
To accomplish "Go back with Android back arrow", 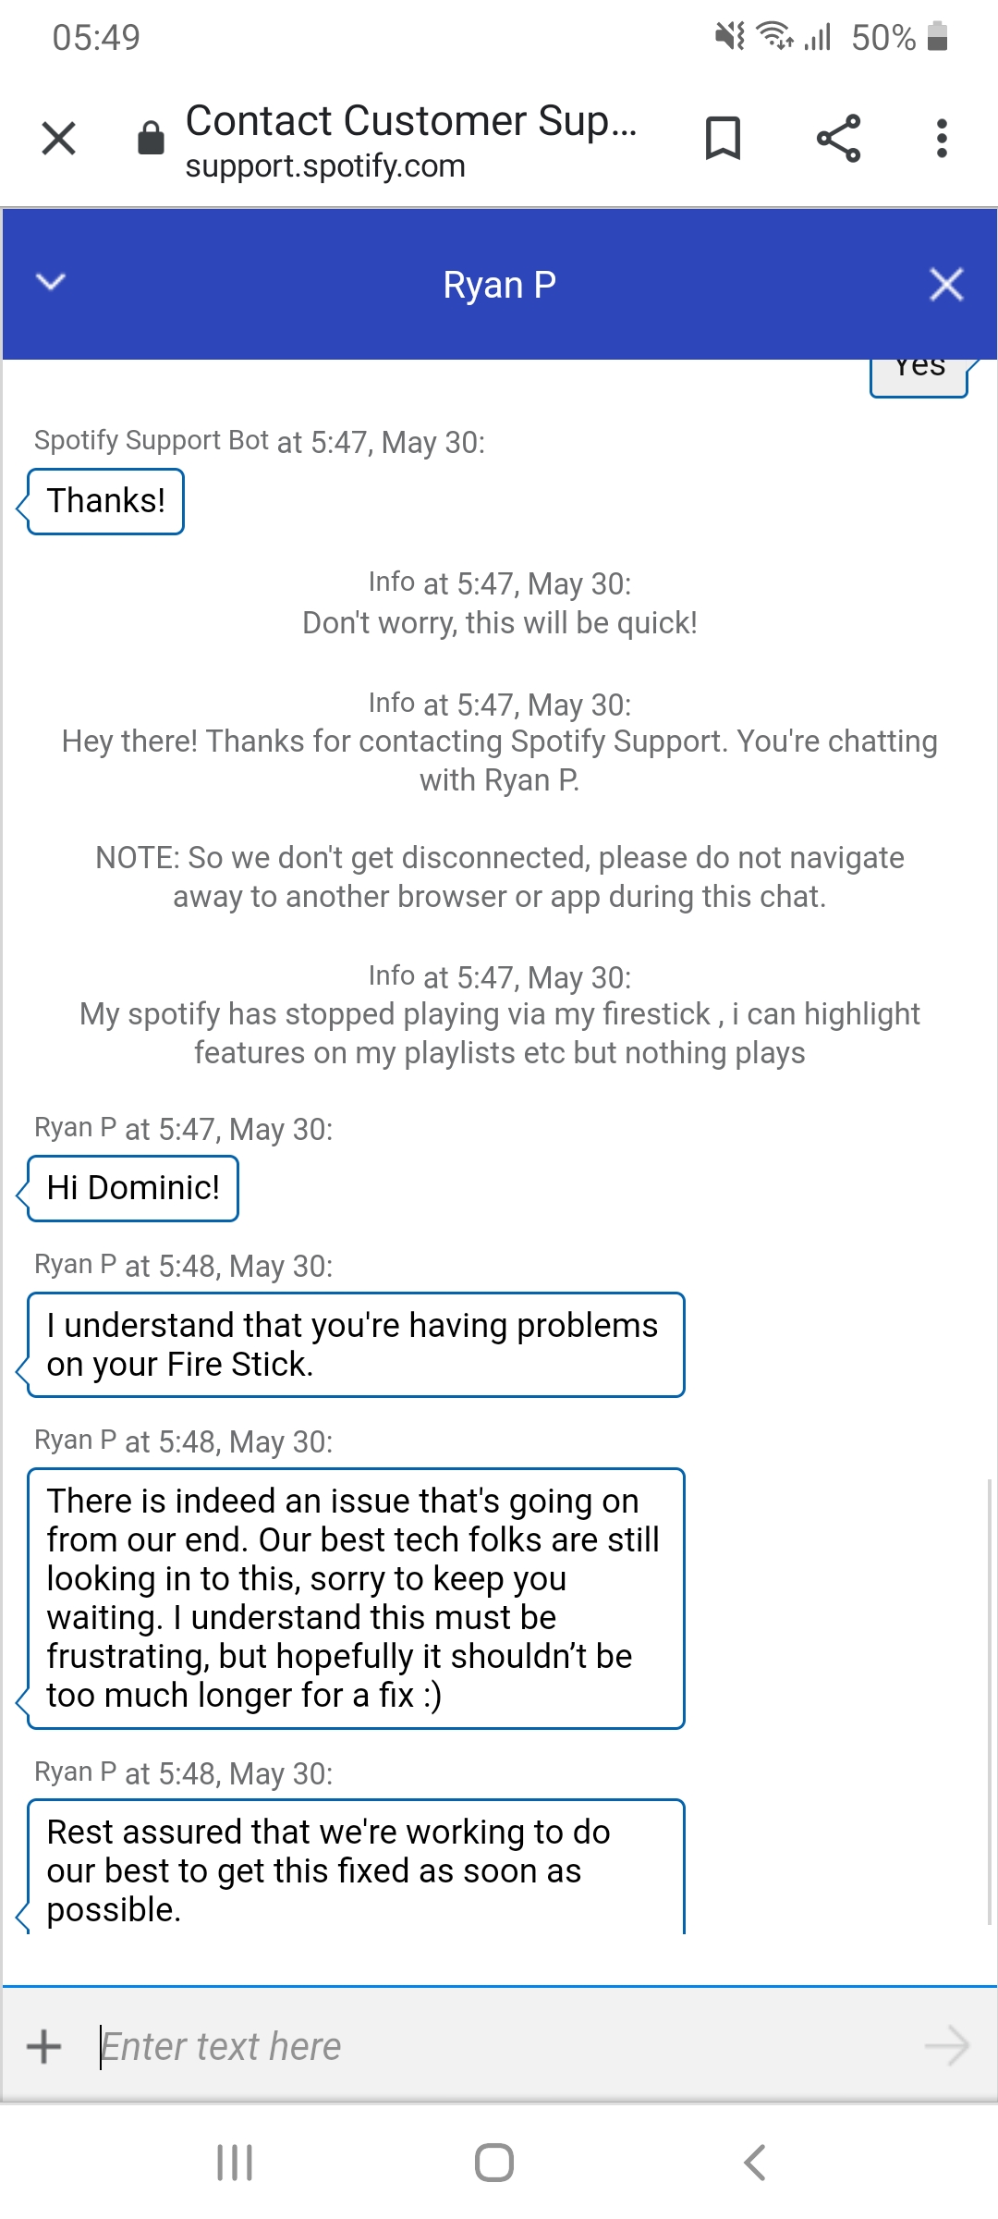I will pos(755,2163).
